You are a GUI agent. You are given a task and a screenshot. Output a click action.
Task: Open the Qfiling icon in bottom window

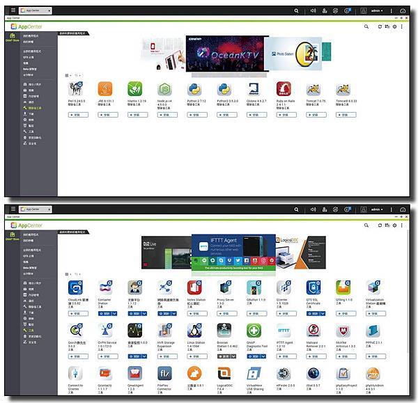click(x=343, y=287)
